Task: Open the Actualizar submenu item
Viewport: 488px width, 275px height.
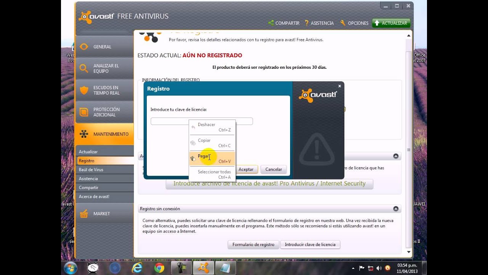Action: pos(104,152)
